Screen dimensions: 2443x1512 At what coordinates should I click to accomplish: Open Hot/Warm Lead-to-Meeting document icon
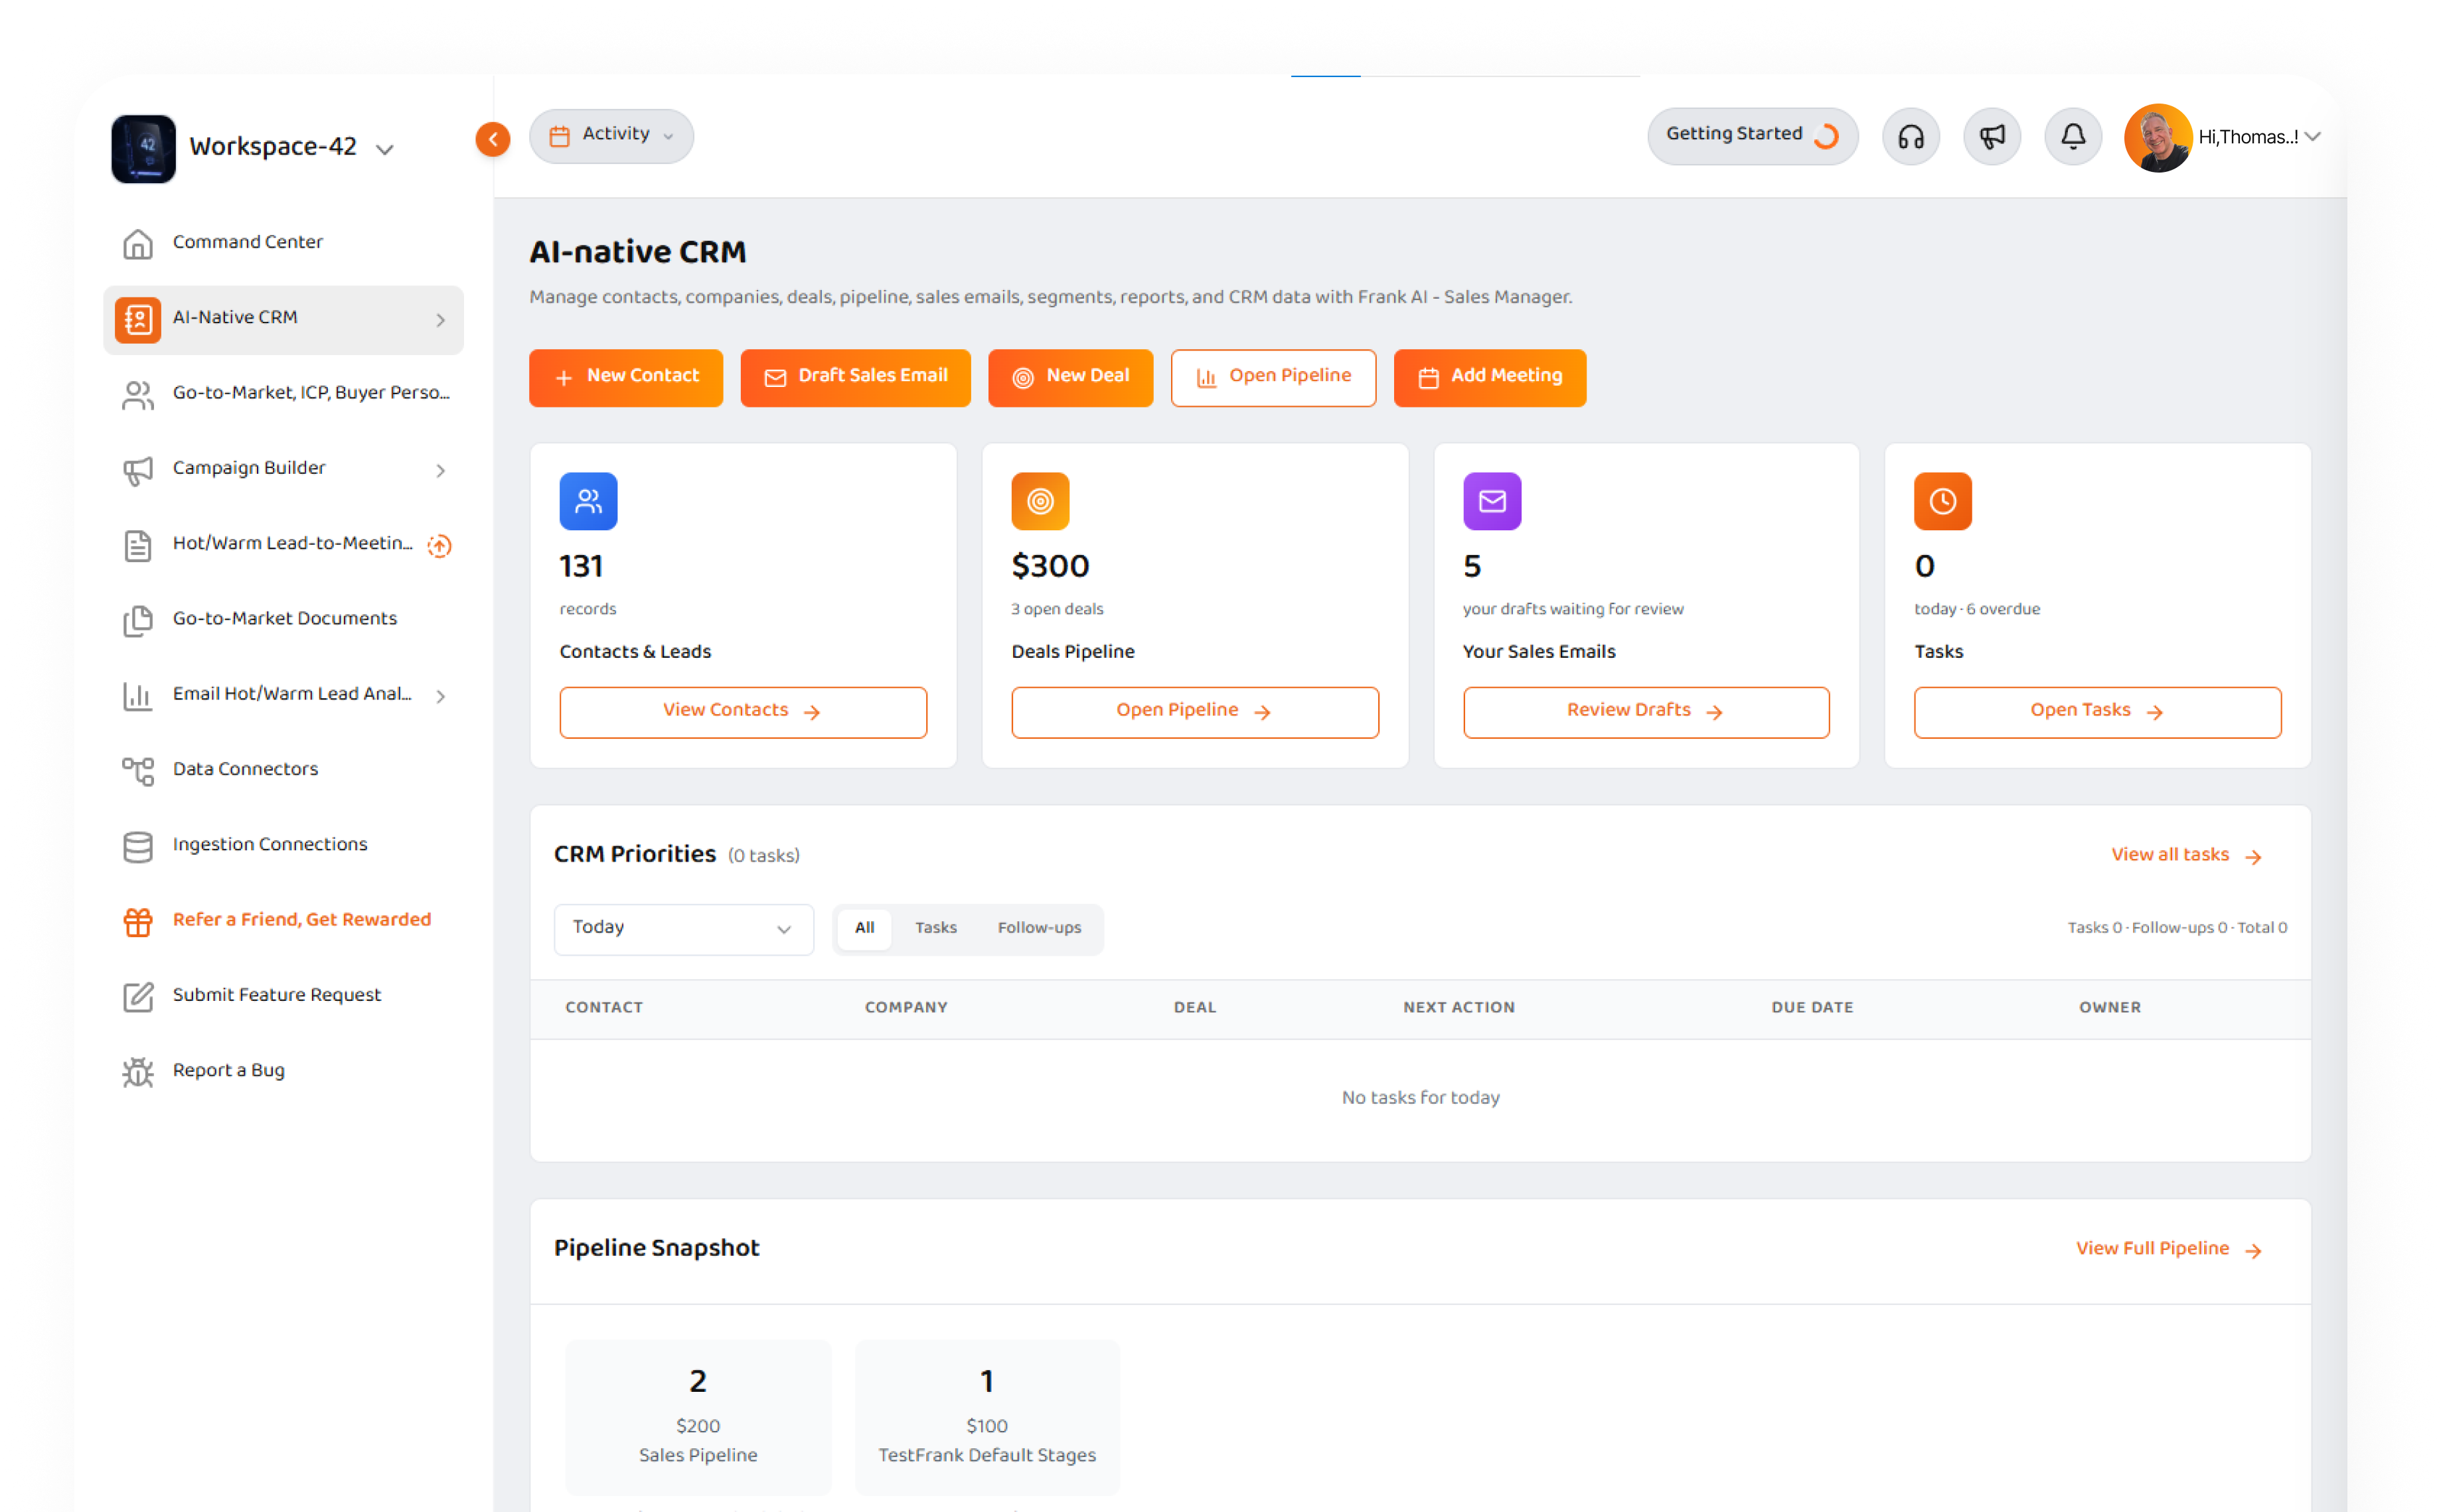[138, 545]
